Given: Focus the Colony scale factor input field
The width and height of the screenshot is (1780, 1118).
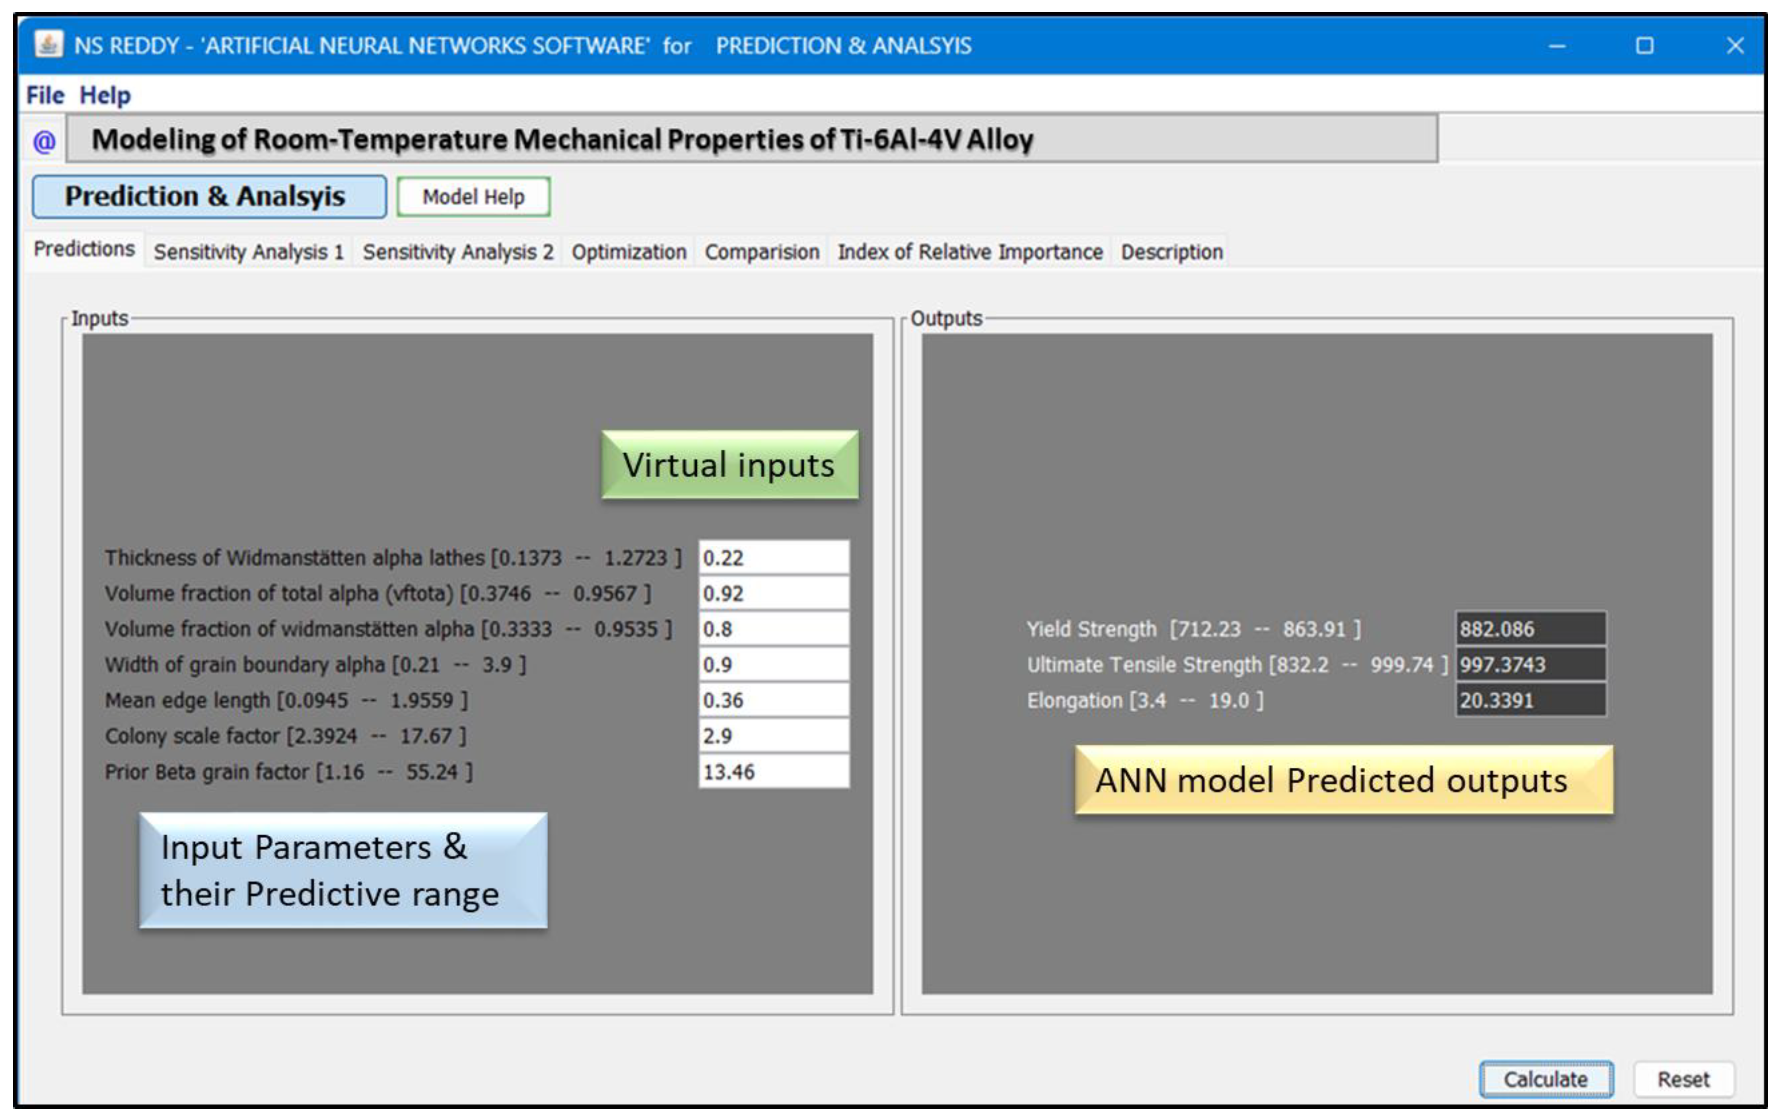Looking at the screenshot, I should click(x=773, y=736).
